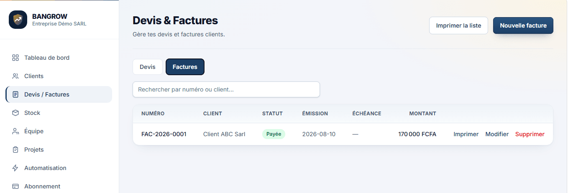Click Modifier for invoice FAC-2026-0001
The width and height of the screenshot is (568, 193).
point(497,134)
